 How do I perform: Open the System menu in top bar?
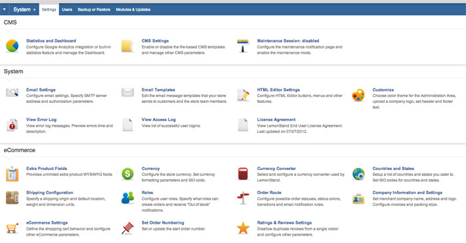click(25, 9)
